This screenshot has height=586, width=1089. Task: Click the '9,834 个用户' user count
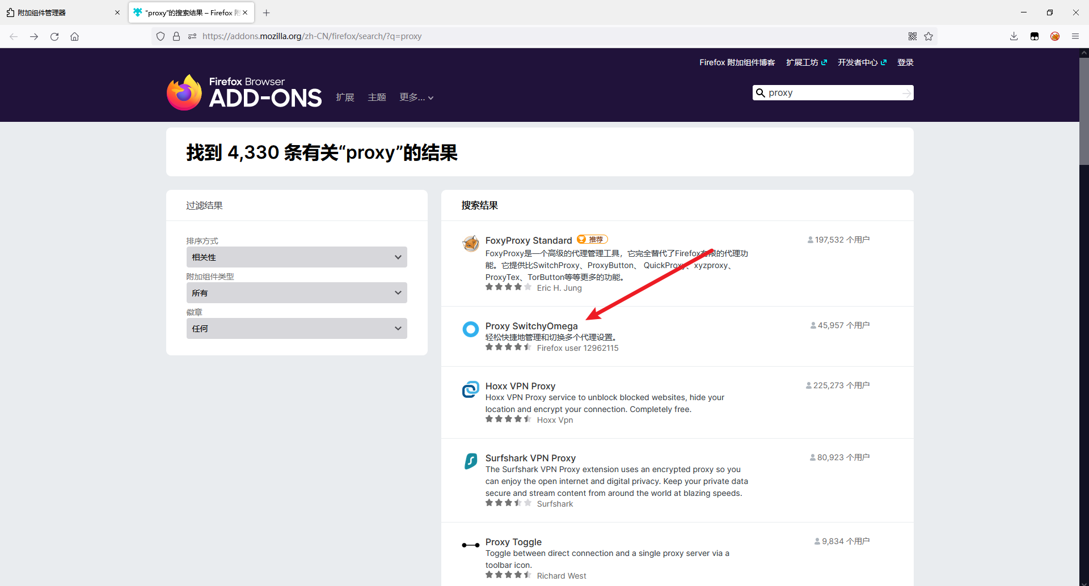842,541
